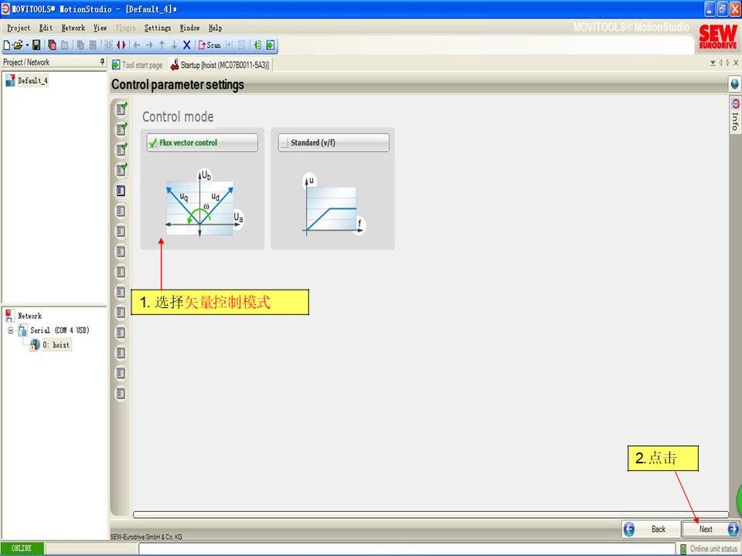Click the New project toolbar icon
The height and width of the screenshot is (556, 742).
(x=7, y=46)
